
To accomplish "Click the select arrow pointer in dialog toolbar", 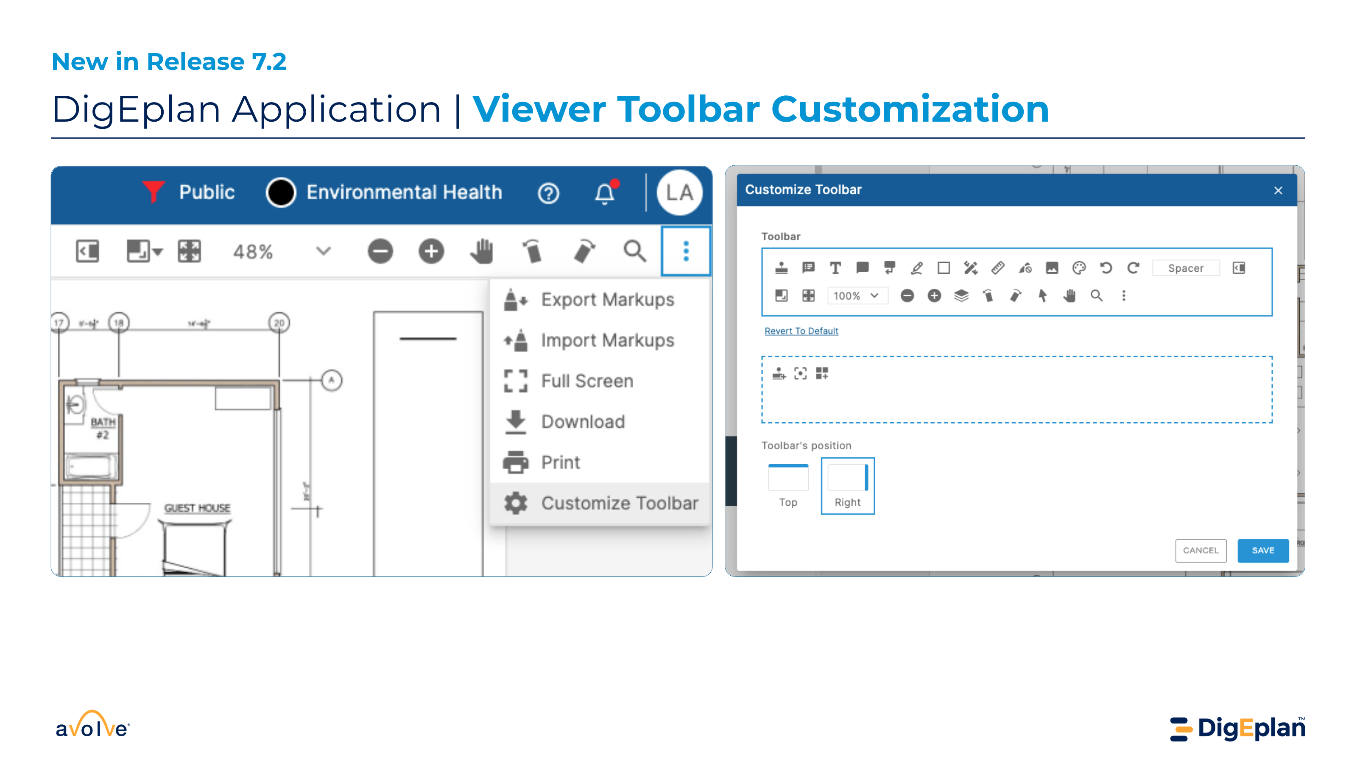I will click(x=1042, y=295).
